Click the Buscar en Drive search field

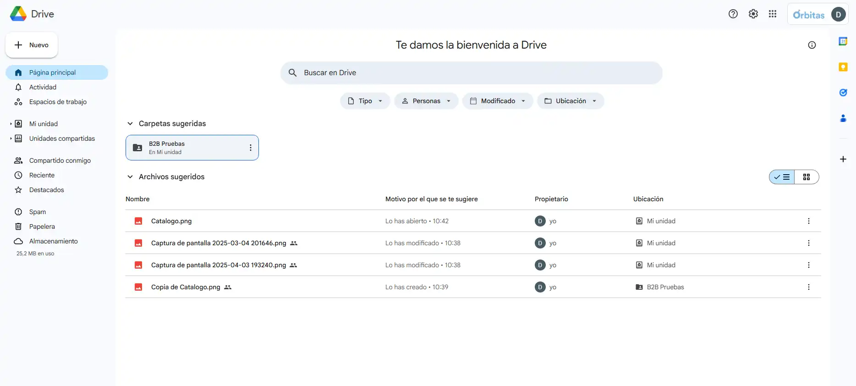tap(472, 72)
